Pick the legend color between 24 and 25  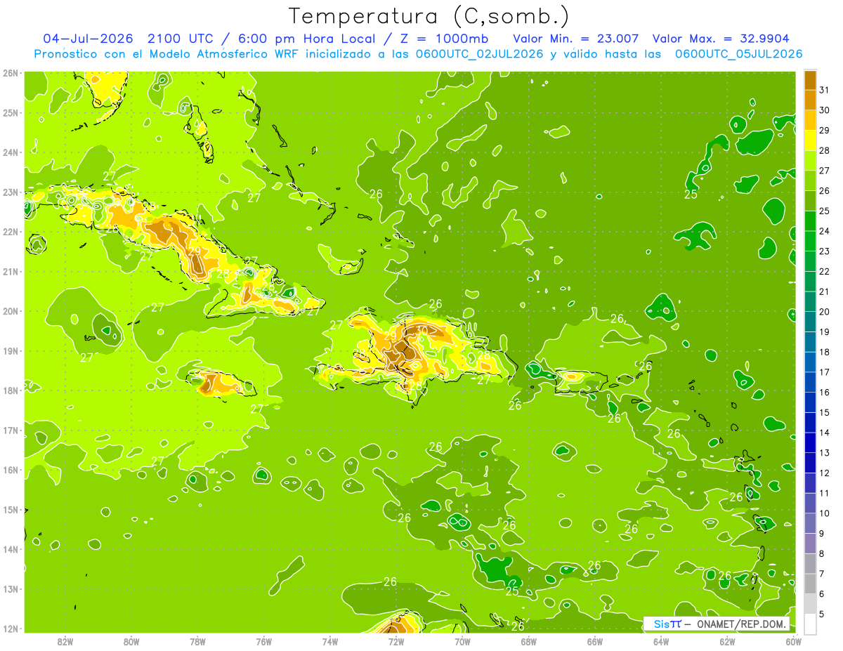click(810, 222)
